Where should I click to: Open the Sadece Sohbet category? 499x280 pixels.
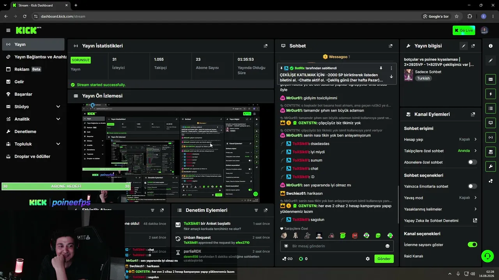[428, 72]
